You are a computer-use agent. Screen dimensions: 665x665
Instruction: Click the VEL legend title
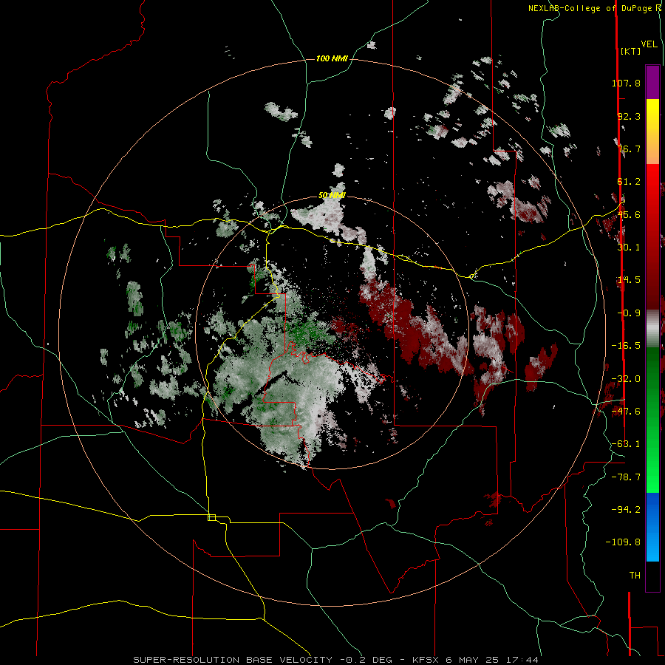tap(649, 44)
